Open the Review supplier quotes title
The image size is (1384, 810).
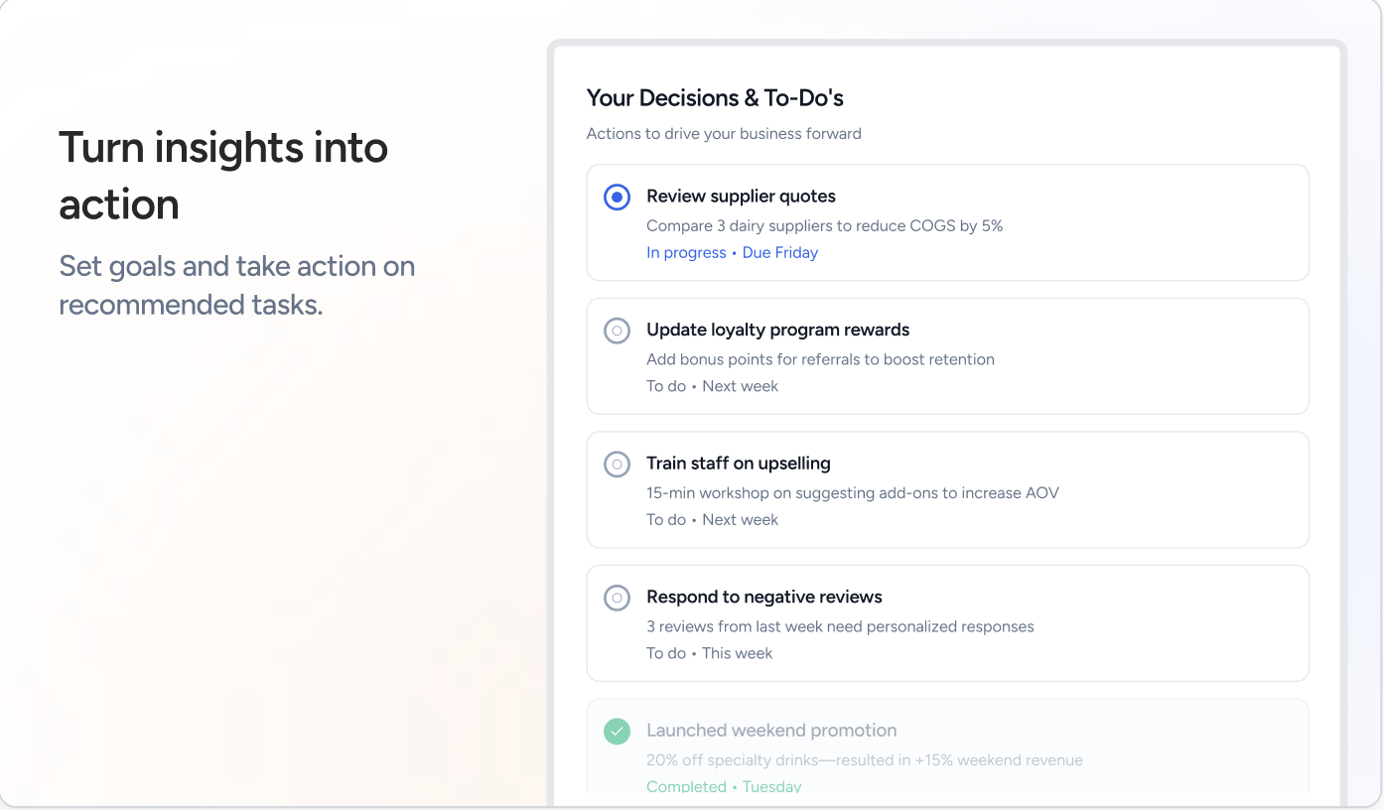click(x=741, y=197)
